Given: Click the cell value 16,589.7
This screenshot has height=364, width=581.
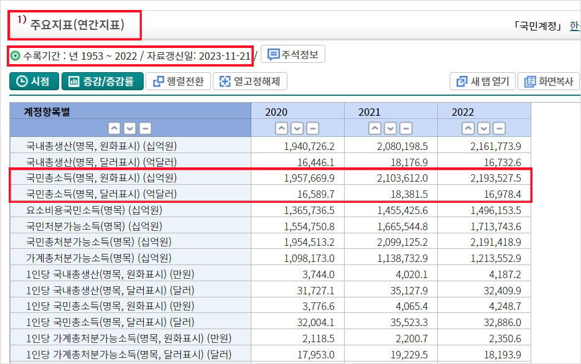Looking at the screenshot, I should point(316,194).
